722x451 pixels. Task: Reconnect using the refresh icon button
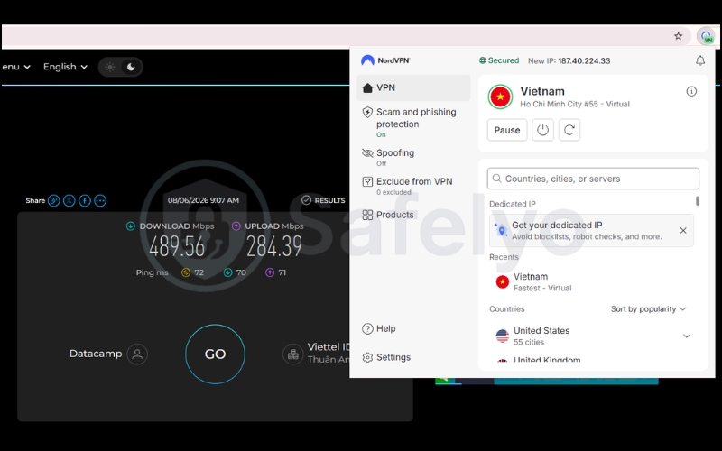(x=569, y=130)
